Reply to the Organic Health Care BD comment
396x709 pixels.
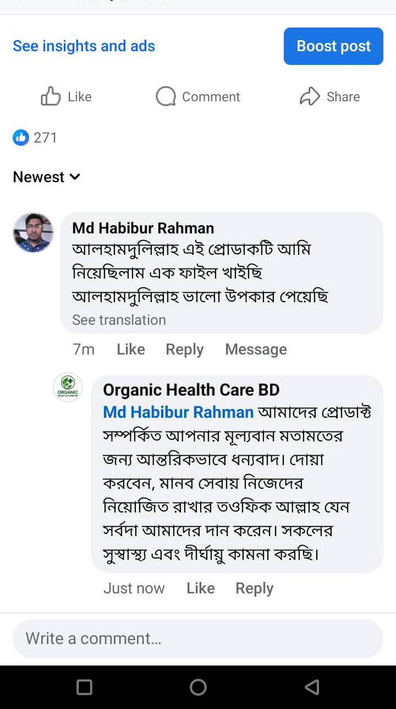pyautogui.click(x=255, y=588)
